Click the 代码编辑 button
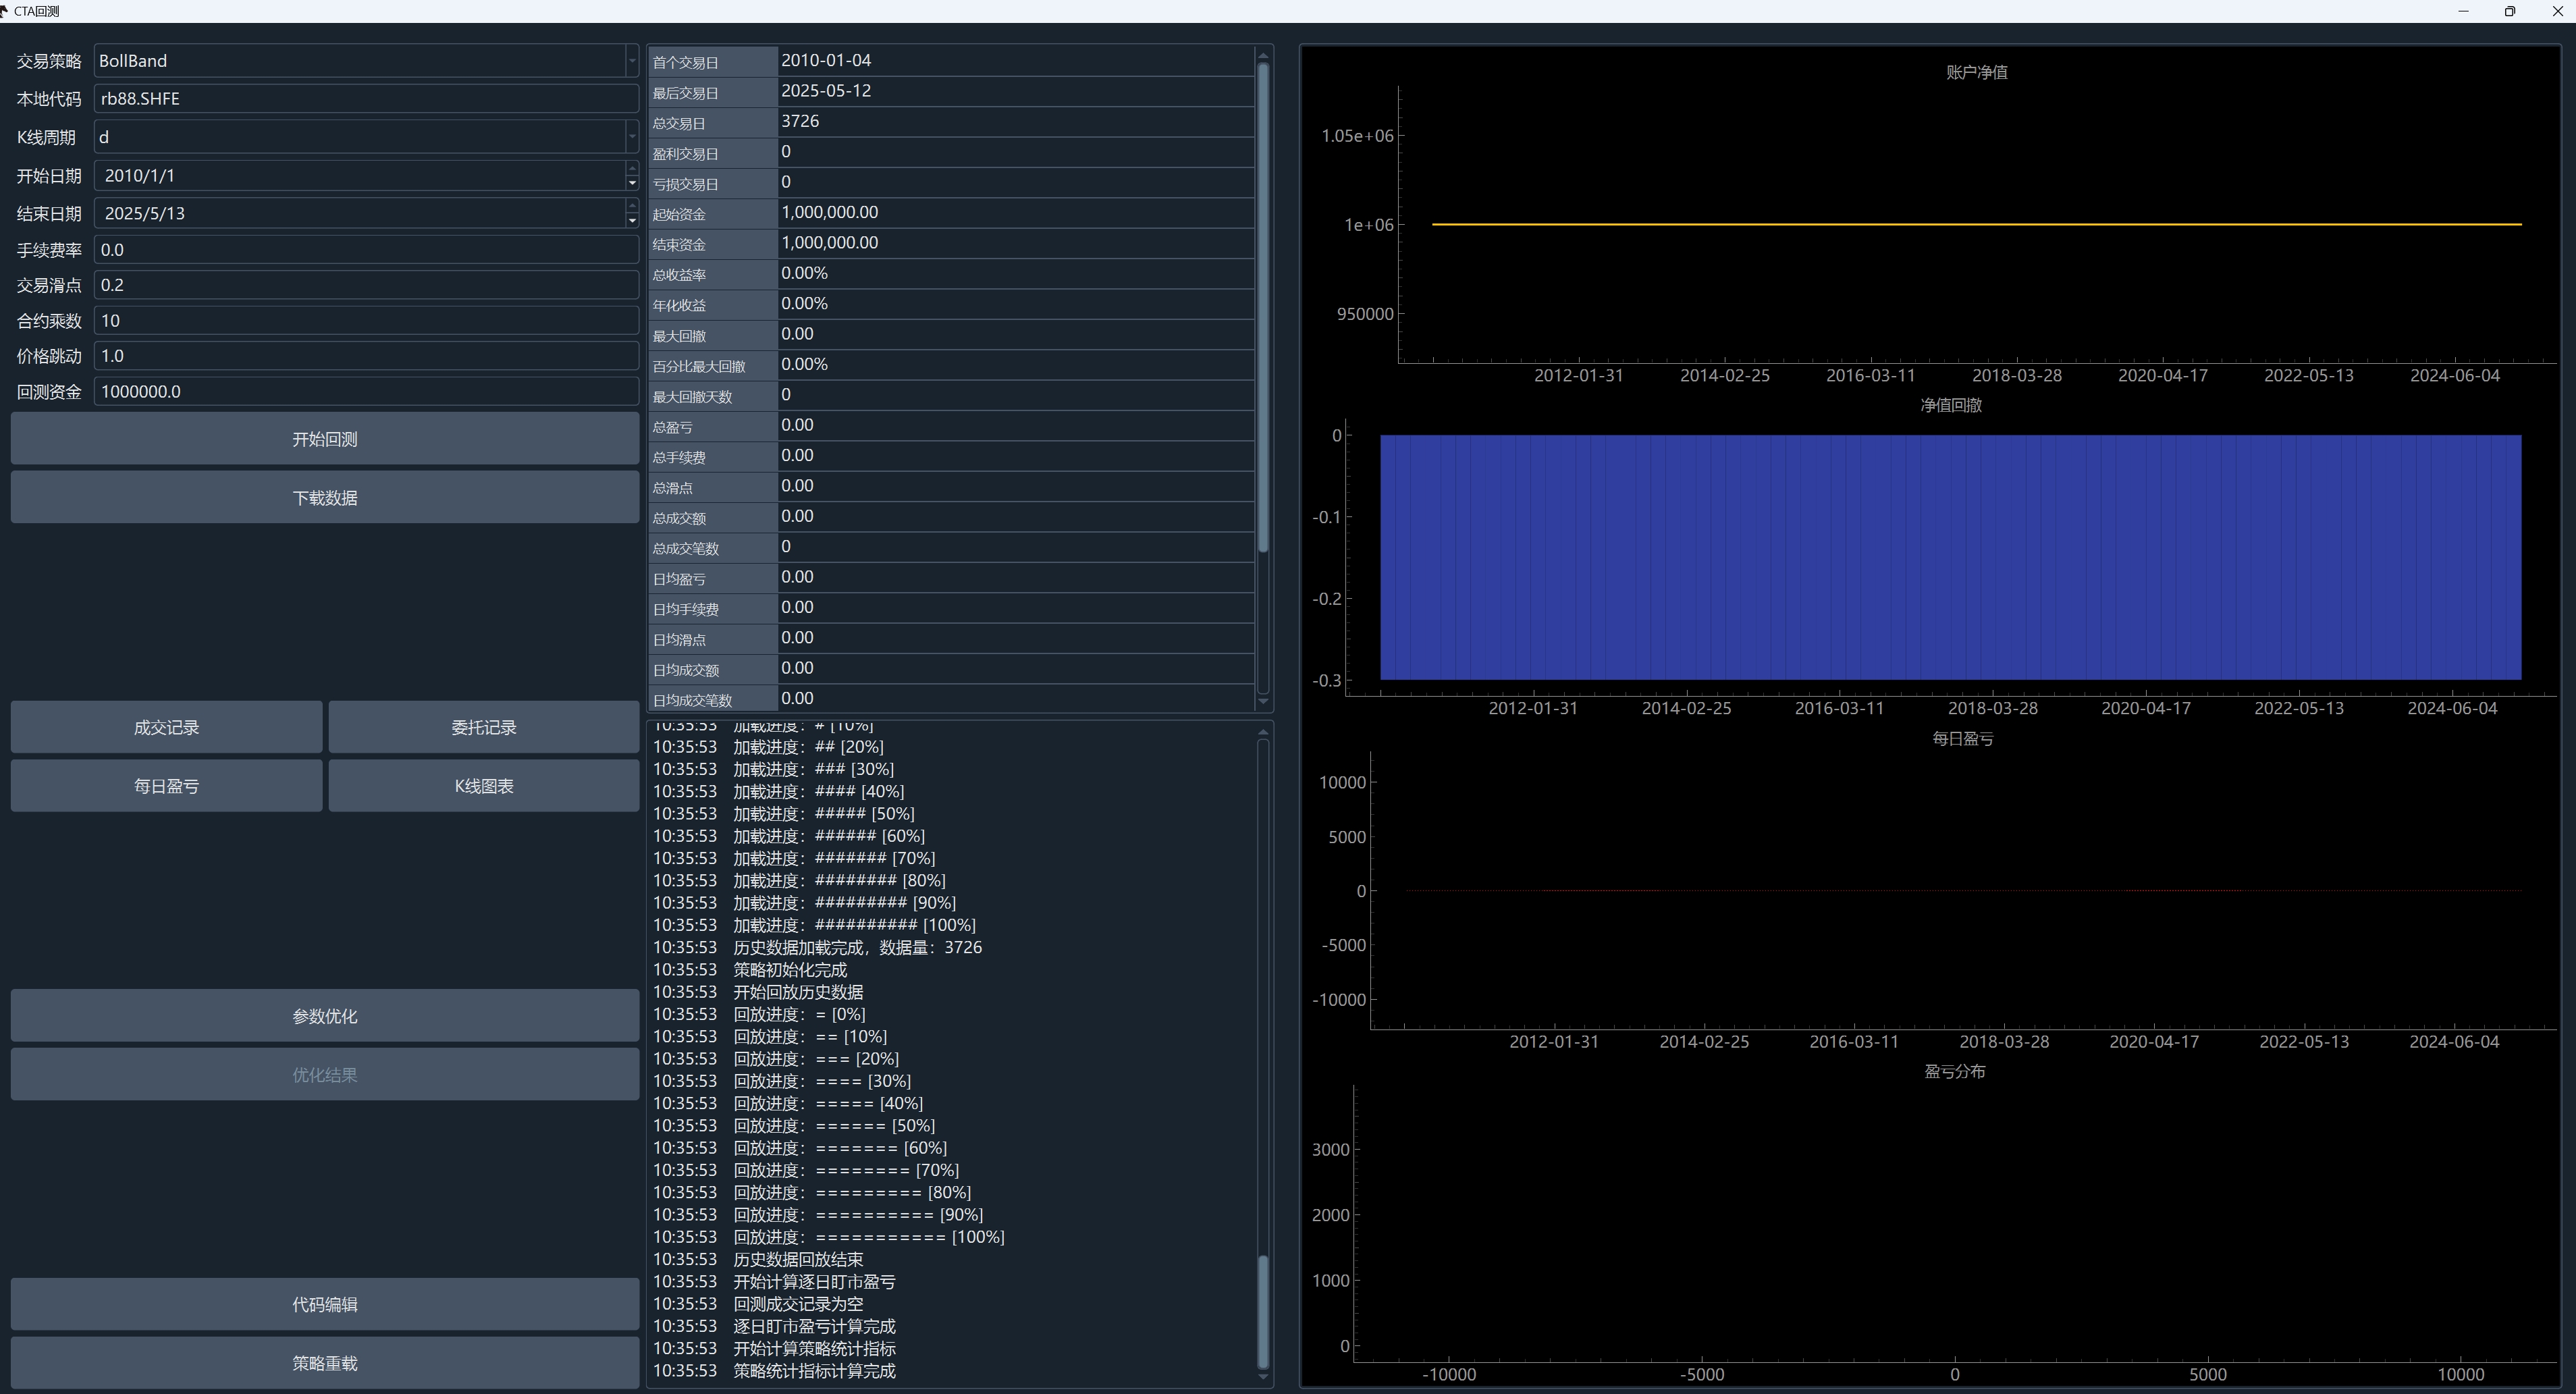The width and height of the screenshot is (2576, 1394). pos(325,1305)
